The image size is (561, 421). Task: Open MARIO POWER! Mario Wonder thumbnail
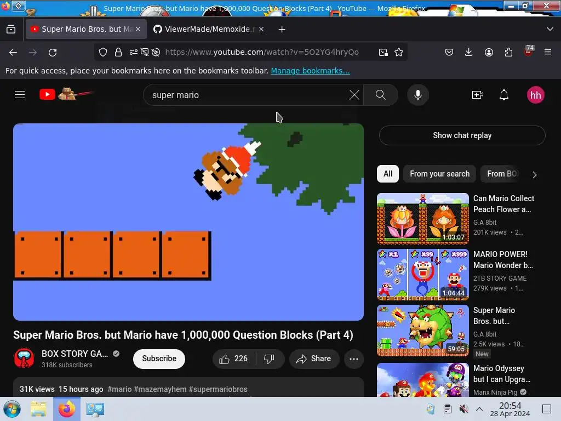(x=423, y=275)
